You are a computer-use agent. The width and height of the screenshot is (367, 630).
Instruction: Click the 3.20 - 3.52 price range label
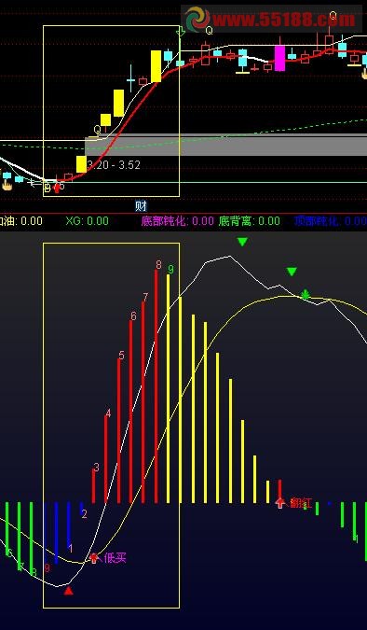click(114, 165)
